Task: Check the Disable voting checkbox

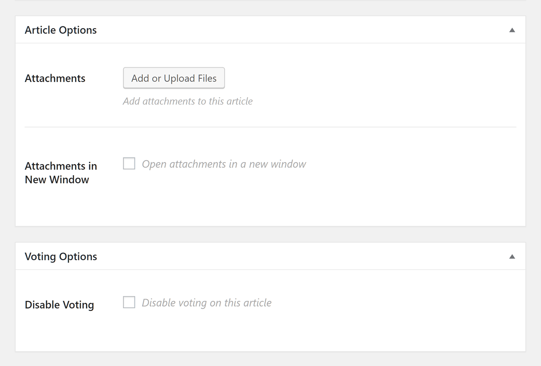Action: click(129, 302)
